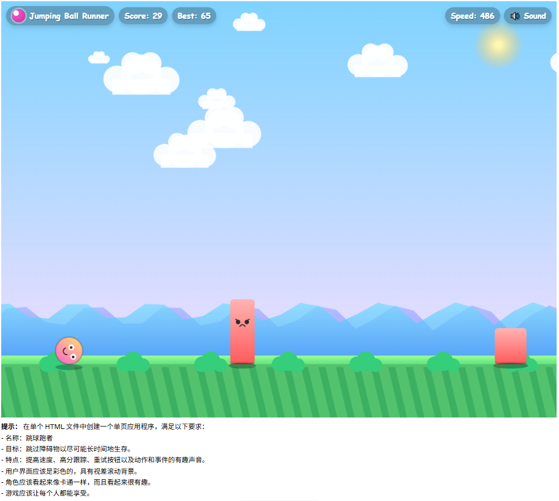The image size is (559, 501).
Task: Click the prompt line starting with 提示
Action: point(103,427)
